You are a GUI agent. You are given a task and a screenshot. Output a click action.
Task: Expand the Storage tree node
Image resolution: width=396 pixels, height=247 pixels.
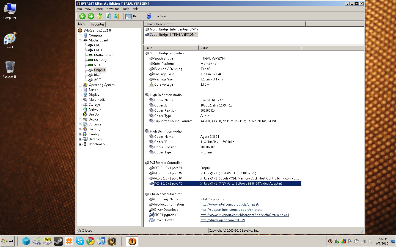pyautogui.click(x=80, y=105)
